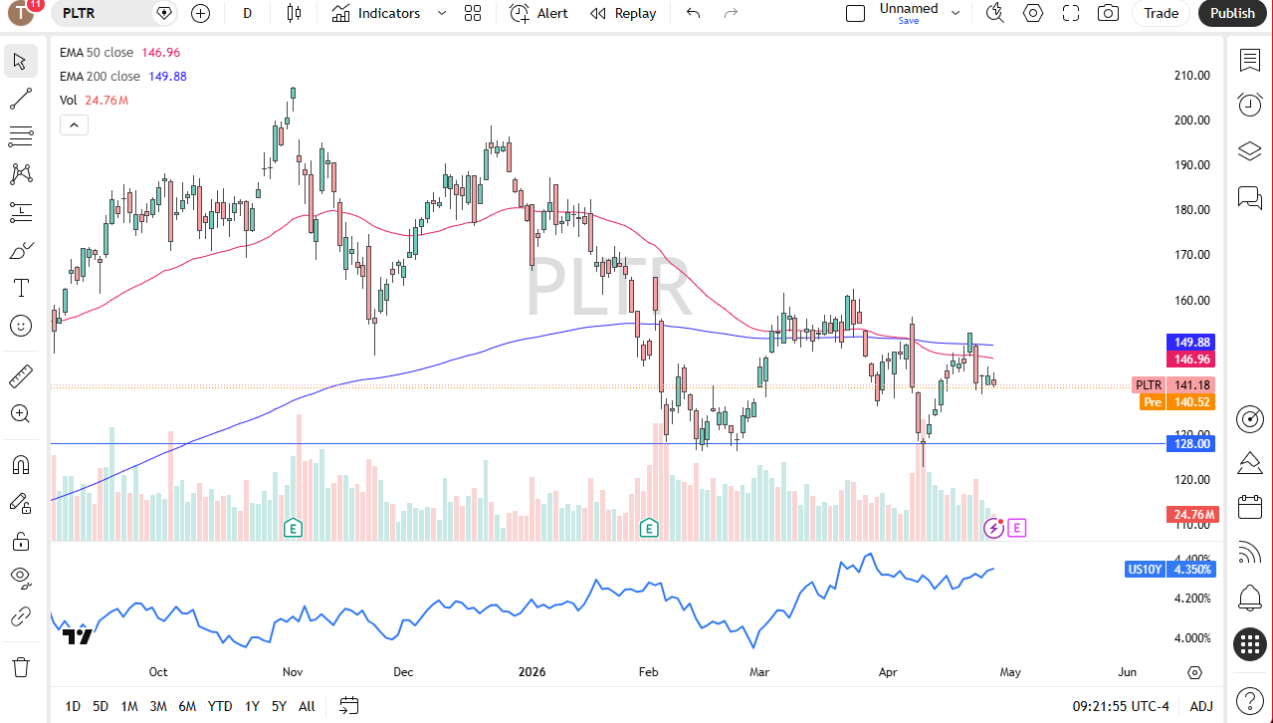Start bar Replay mode
The width and height of the screenshot is (1273, 723).
[623, 13]
